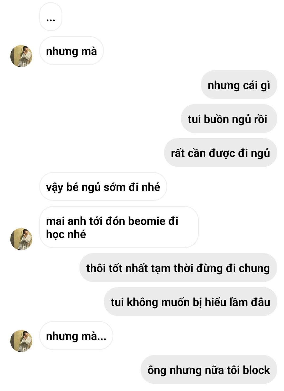This screenshot has height=391, width=284.
Task: Select the received "nhưng mà" message bubble
Action: pos(72,51)
